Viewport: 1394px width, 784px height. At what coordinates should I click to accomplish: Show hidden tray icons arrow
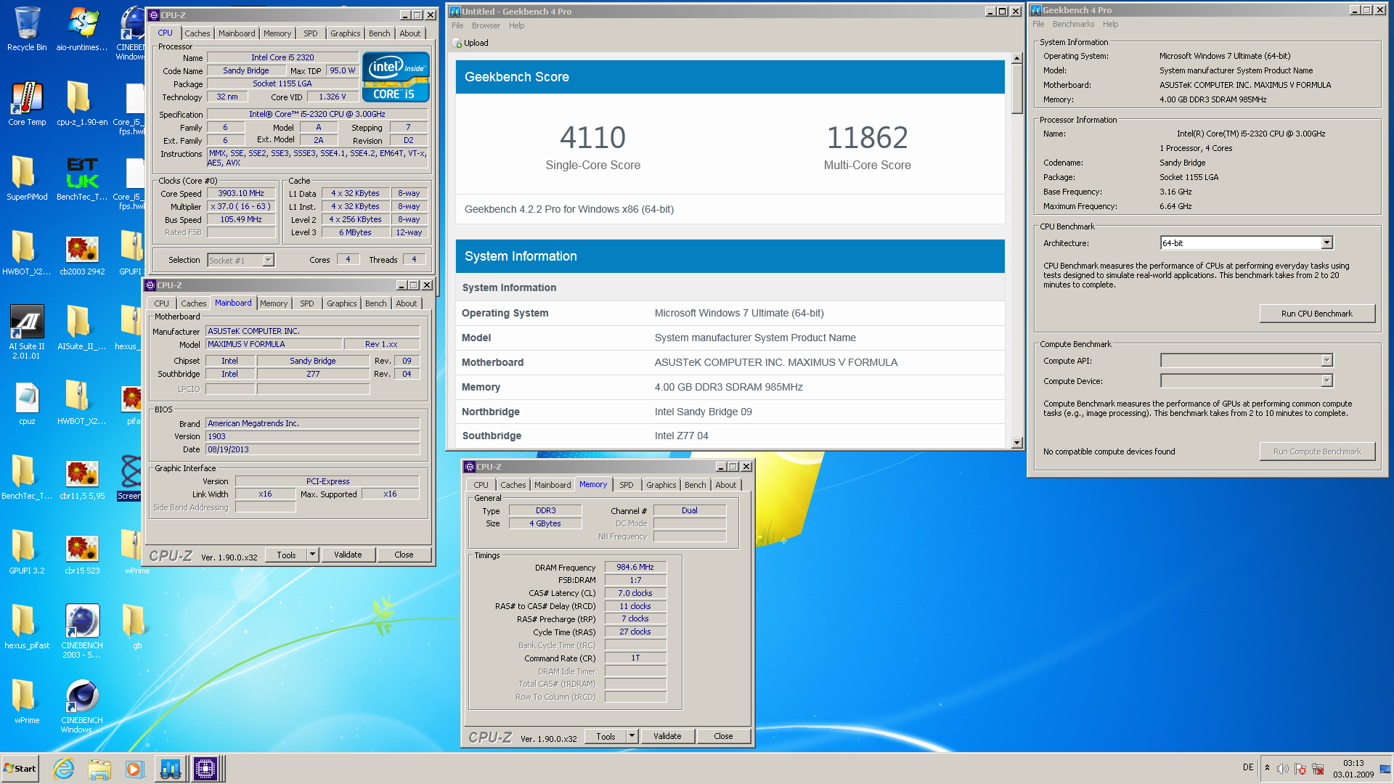coord(1267,768)
